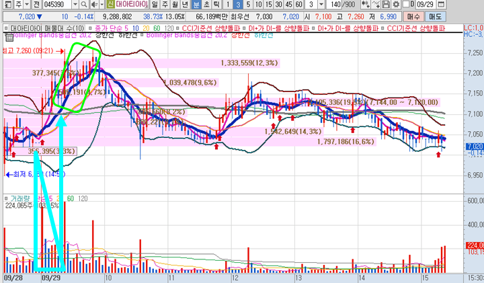
Task: Choose the 15 minute interval button
Action: 268,4
